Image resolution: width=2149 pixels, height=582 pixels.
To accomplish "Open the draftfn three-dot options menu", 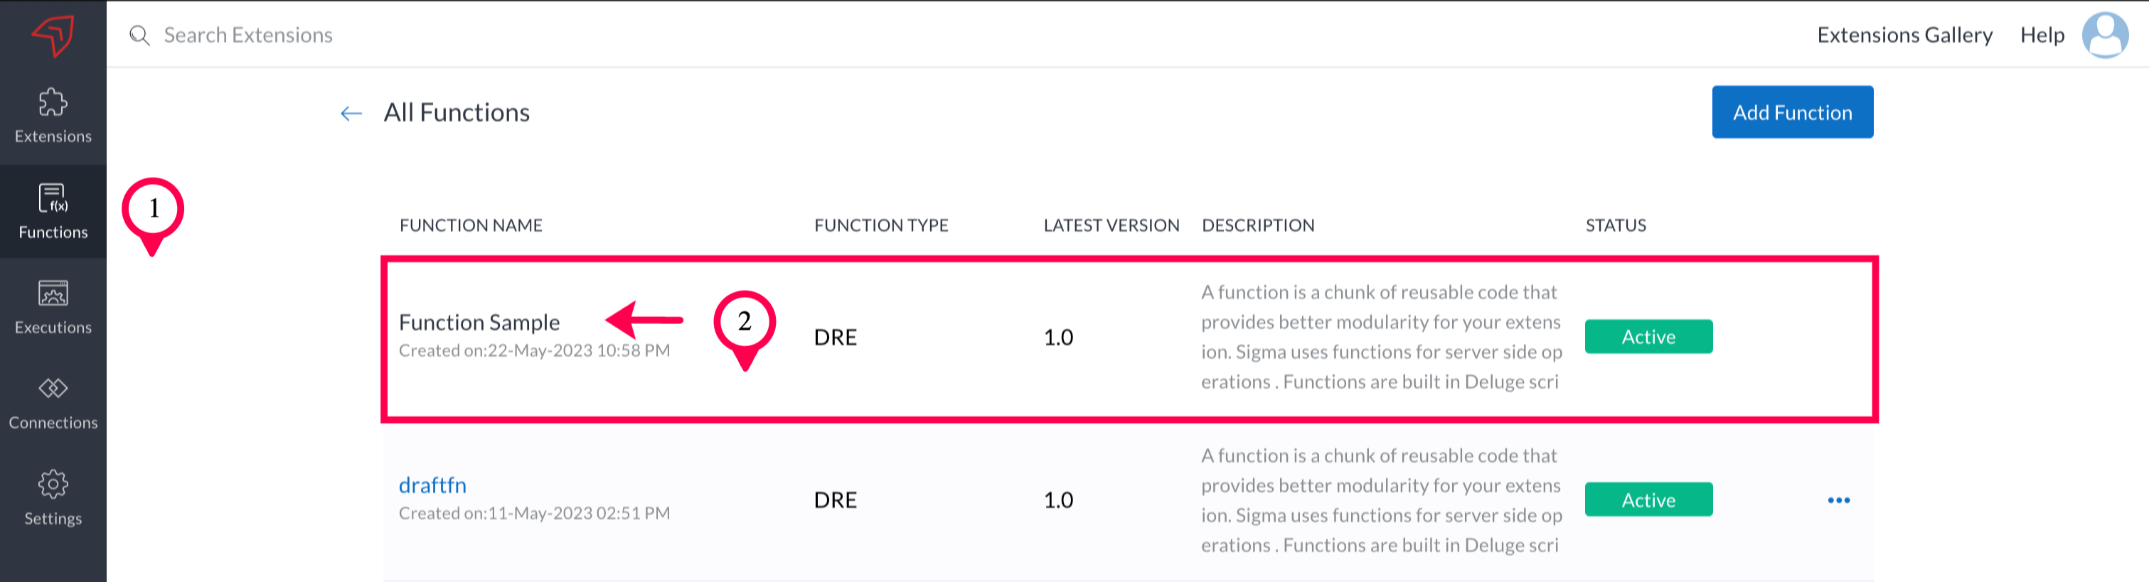I will (x=1839, y=500).
